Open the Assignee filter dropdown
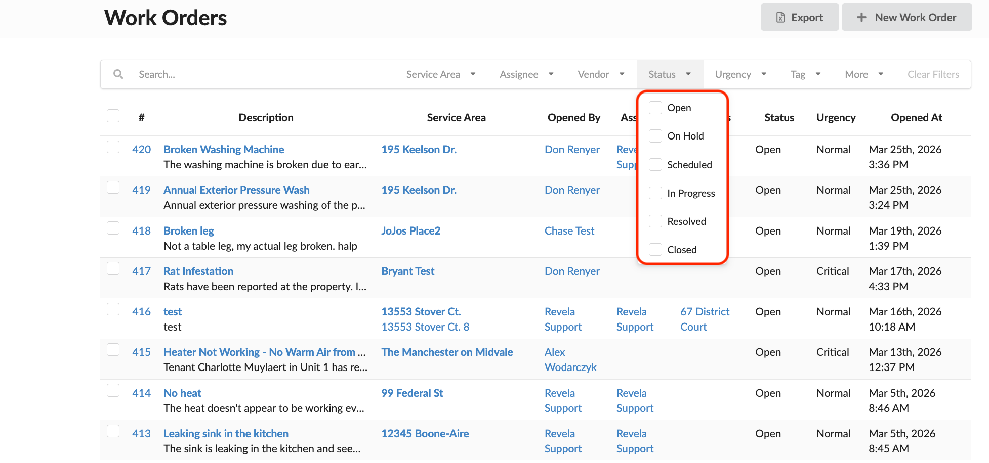This screenshot has width=989, height=463. click(526, 74)
